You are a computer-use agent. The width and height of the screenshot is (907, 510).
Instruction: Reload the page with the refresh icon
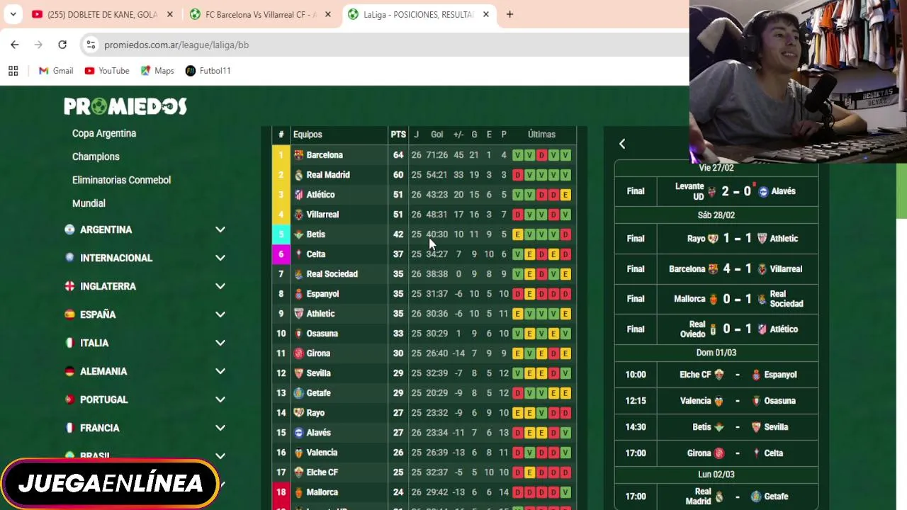point(62,45)
